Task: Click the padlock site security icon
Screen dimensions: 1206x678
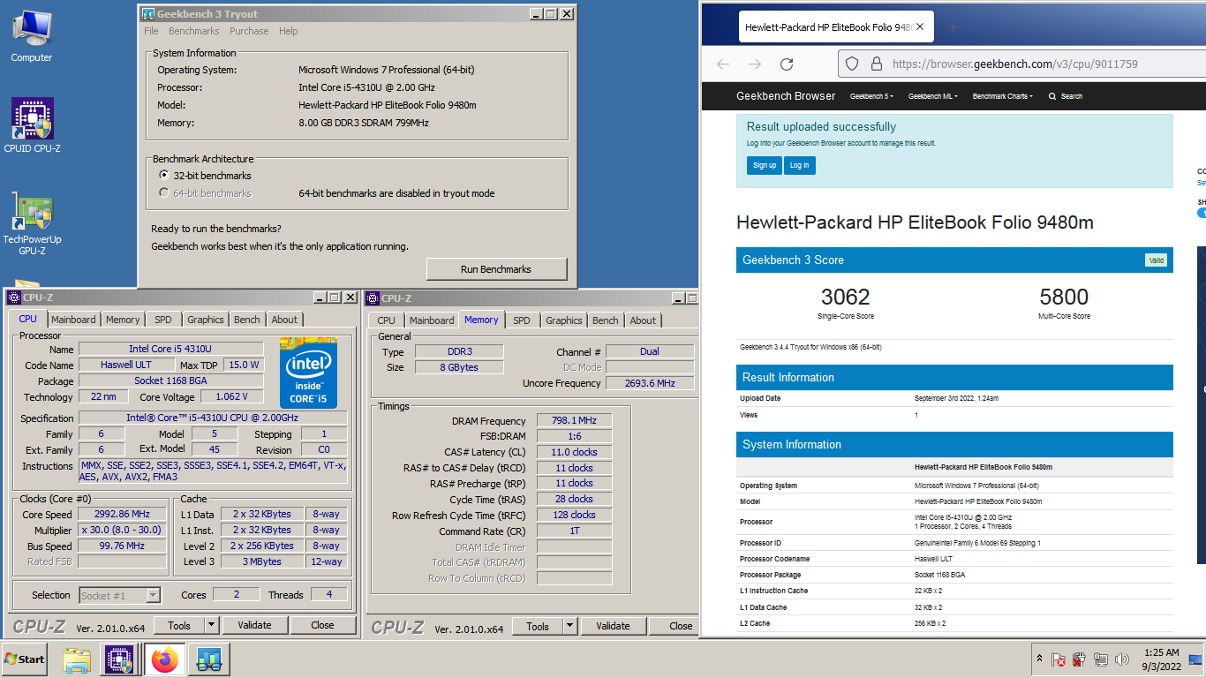Action: pos(876,64)
